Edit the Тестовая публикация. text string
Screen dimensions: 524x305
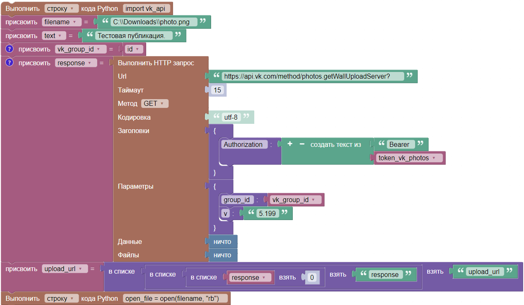pos(134,36)
